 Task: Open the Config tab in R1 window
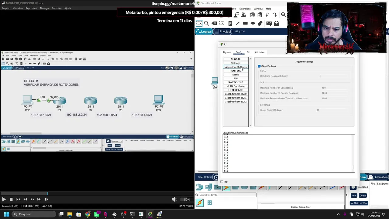click(239, 52)
